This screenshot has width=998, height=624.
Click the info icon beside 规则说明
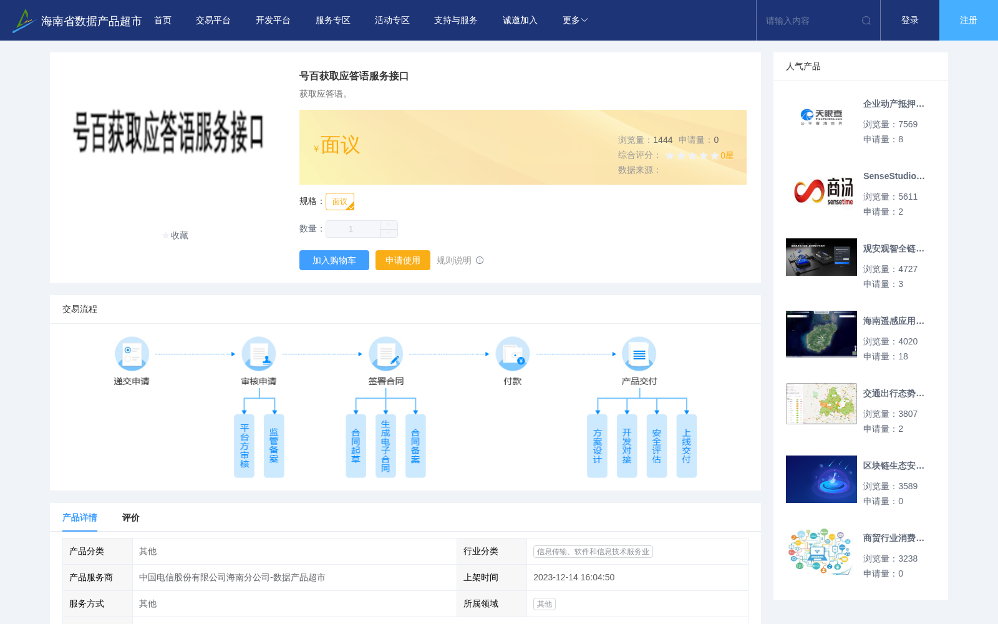[x=480, y=260]
